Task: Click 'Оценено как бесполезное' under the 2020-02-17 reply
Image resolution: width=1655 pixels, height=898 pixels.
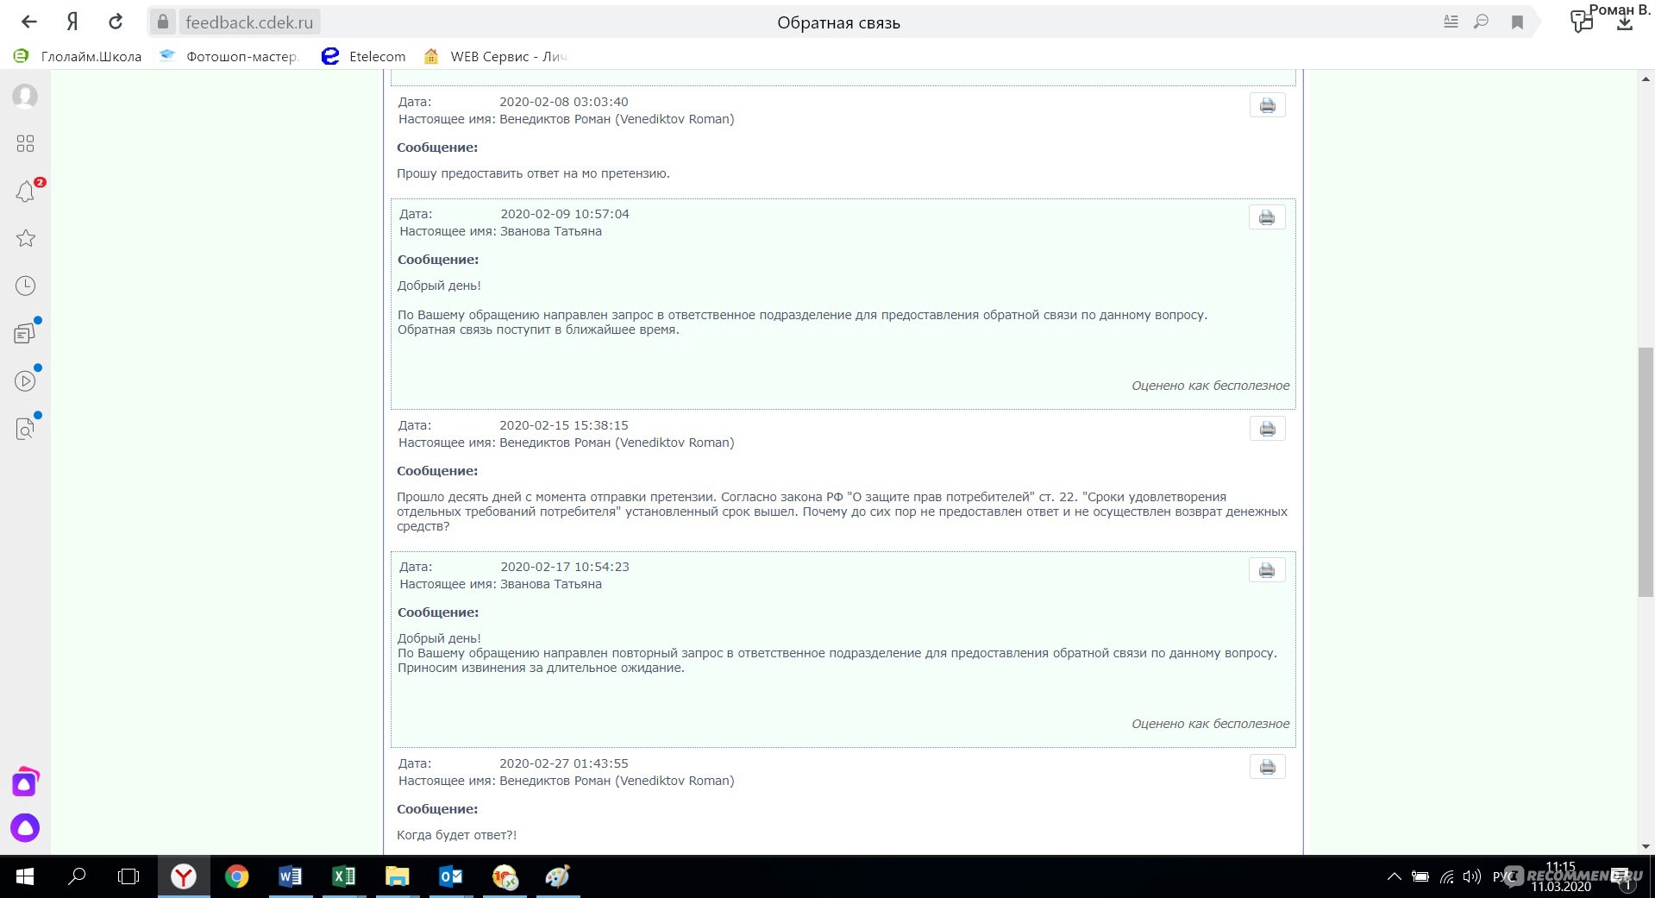Action: 1210,724
